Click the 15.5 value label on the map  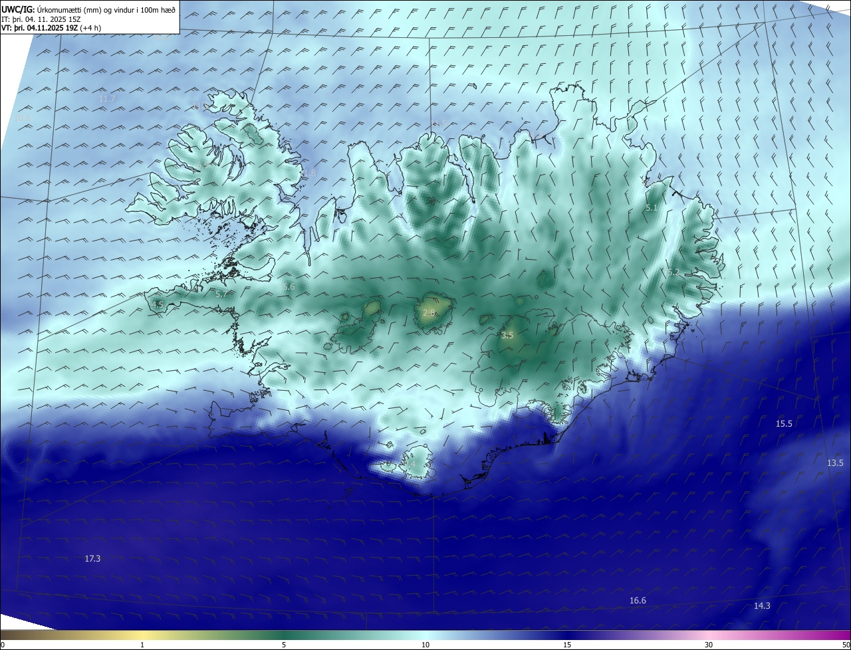point(785,424)
